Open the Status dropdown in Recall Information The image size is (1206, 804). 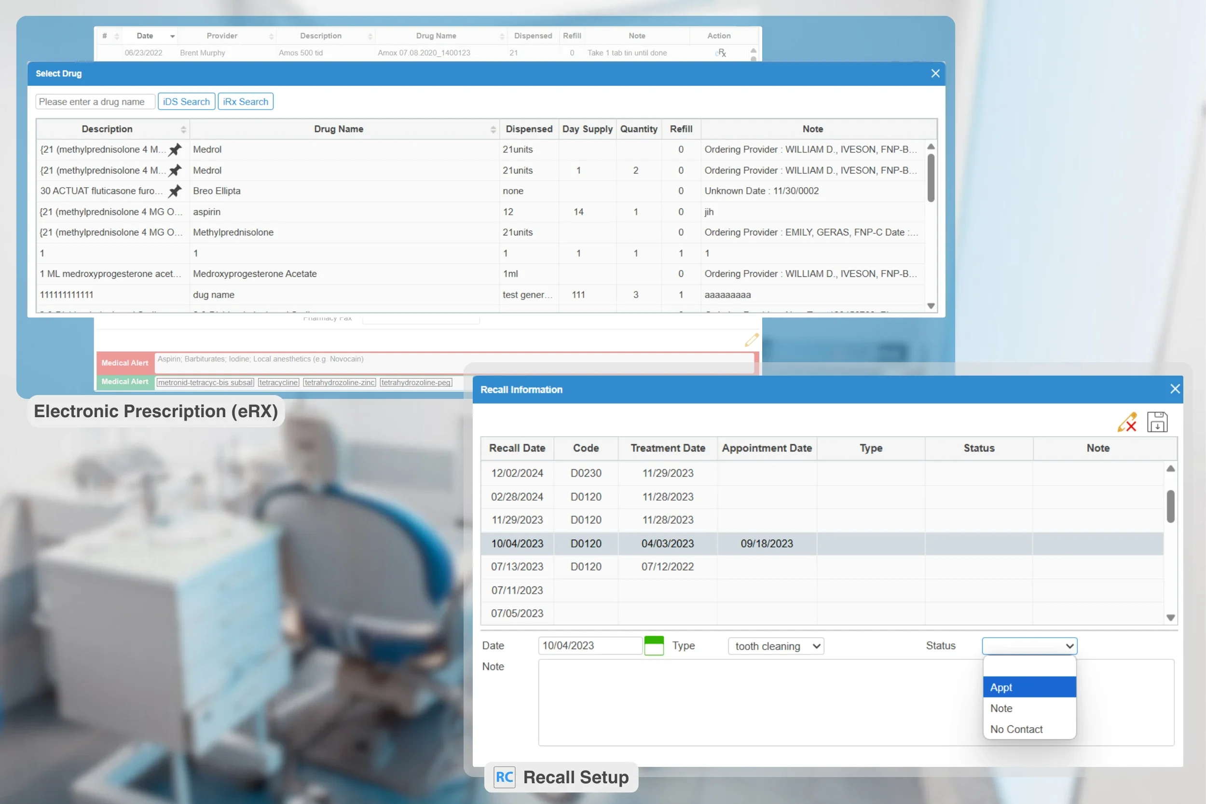pyautogui.click(x=1028, y=645)
